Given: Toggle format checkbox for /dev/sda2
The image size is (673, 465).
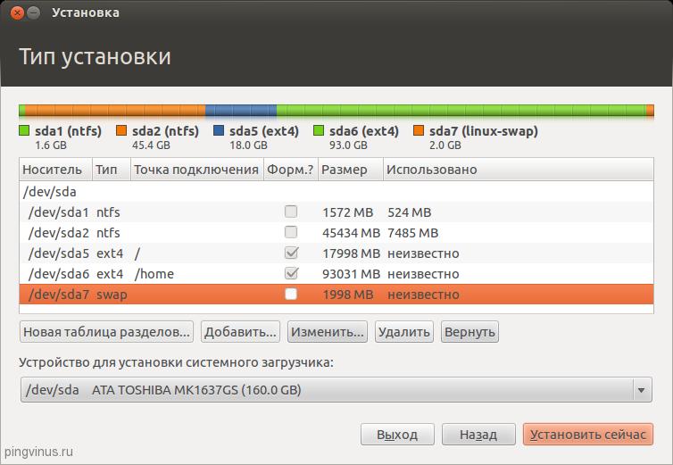Looking at the screenshot, I should [x=291, y=232].
